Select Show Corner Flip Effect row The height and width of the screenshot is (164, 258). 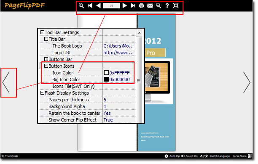(88, 120)
